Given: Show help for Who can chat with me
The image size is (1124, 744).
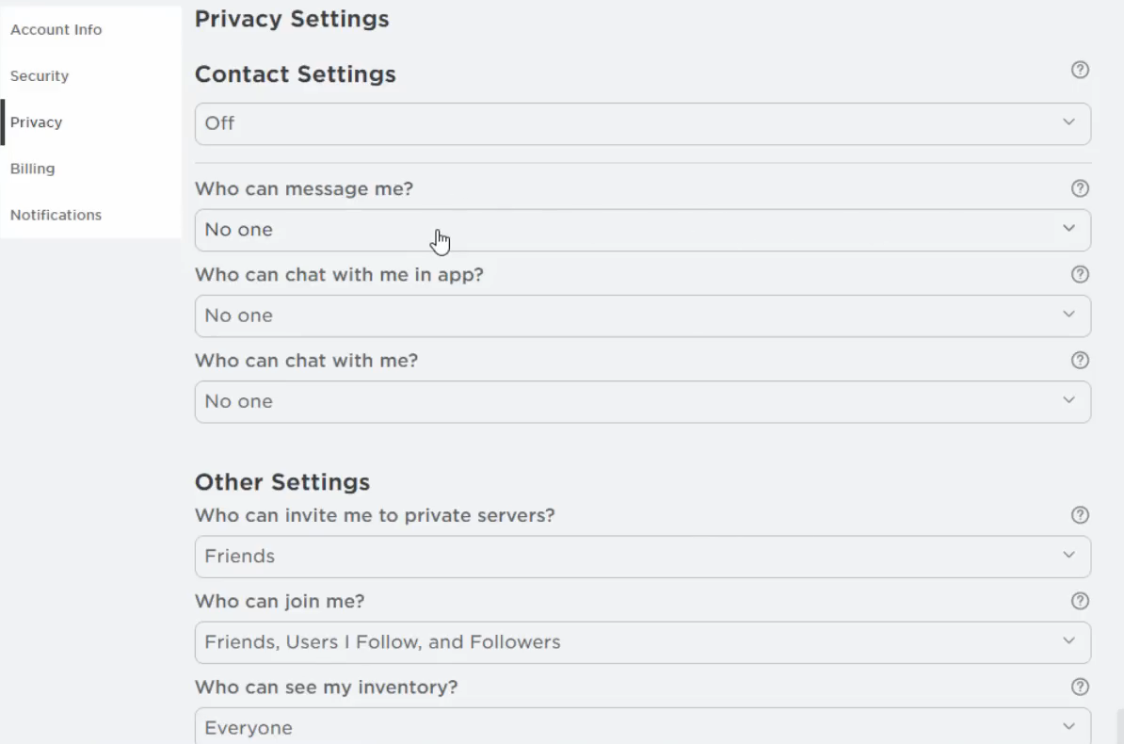Looking at the screenshot, I should tap(1080, 360).
